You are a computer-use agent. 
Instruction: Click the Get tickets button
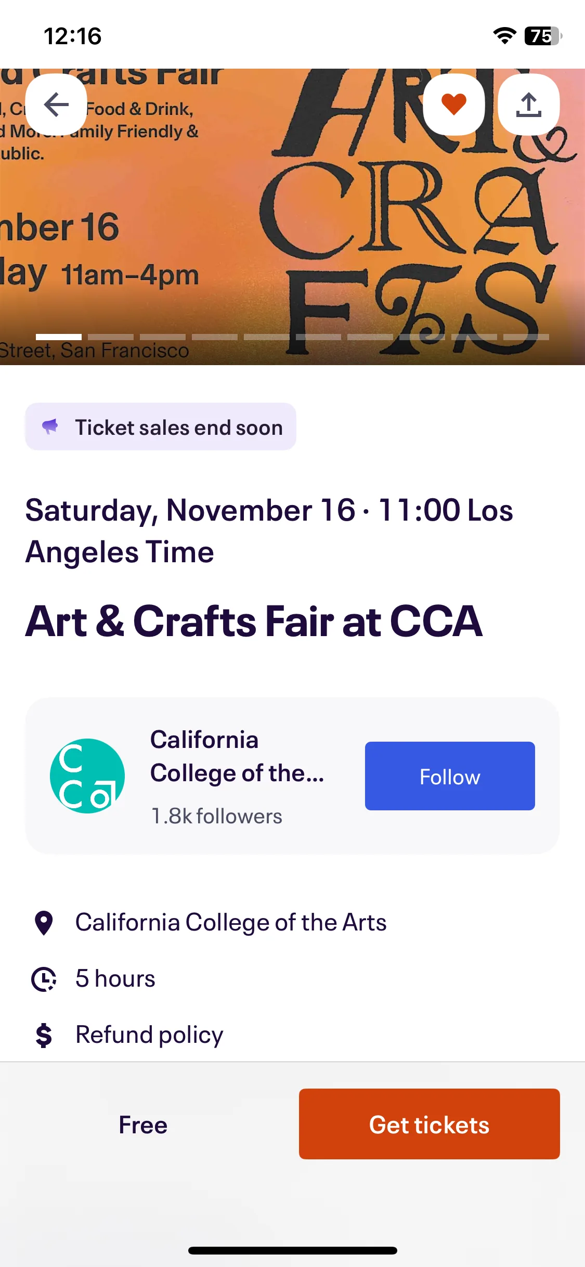[430, 1124]
